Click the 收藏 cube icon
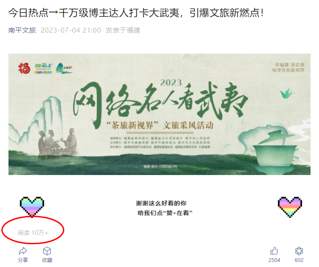Viewport: 319px width, 267px height. click(x=47, y=251)
